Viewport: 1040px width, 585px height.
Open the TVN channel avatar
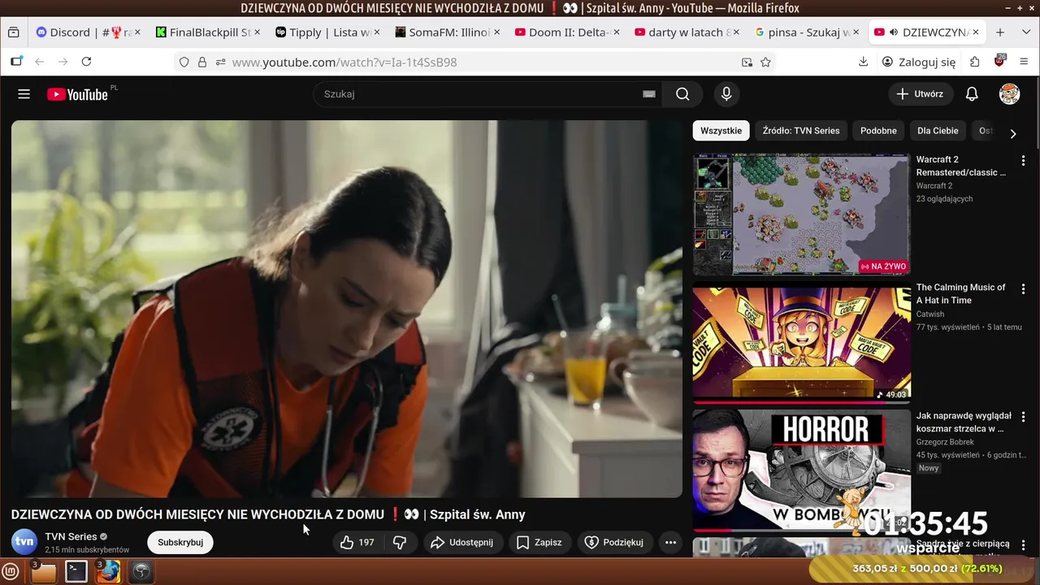coord(24,542)
